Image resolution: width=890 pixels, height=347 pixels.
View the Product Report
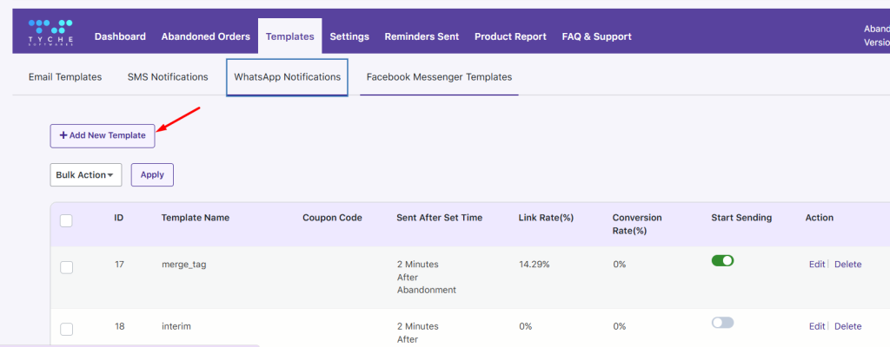click(510, 36)
